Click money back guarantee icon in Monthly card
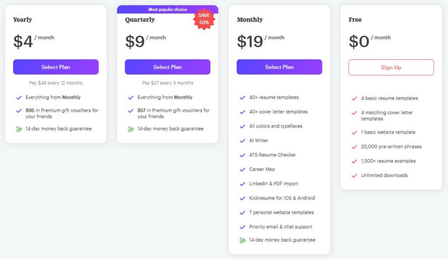The width and height of the screenshot is (448, 259). [242, 241]
